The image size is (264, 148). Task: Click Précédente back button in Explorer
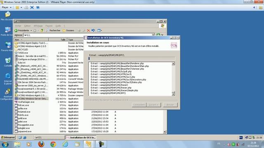22,30
